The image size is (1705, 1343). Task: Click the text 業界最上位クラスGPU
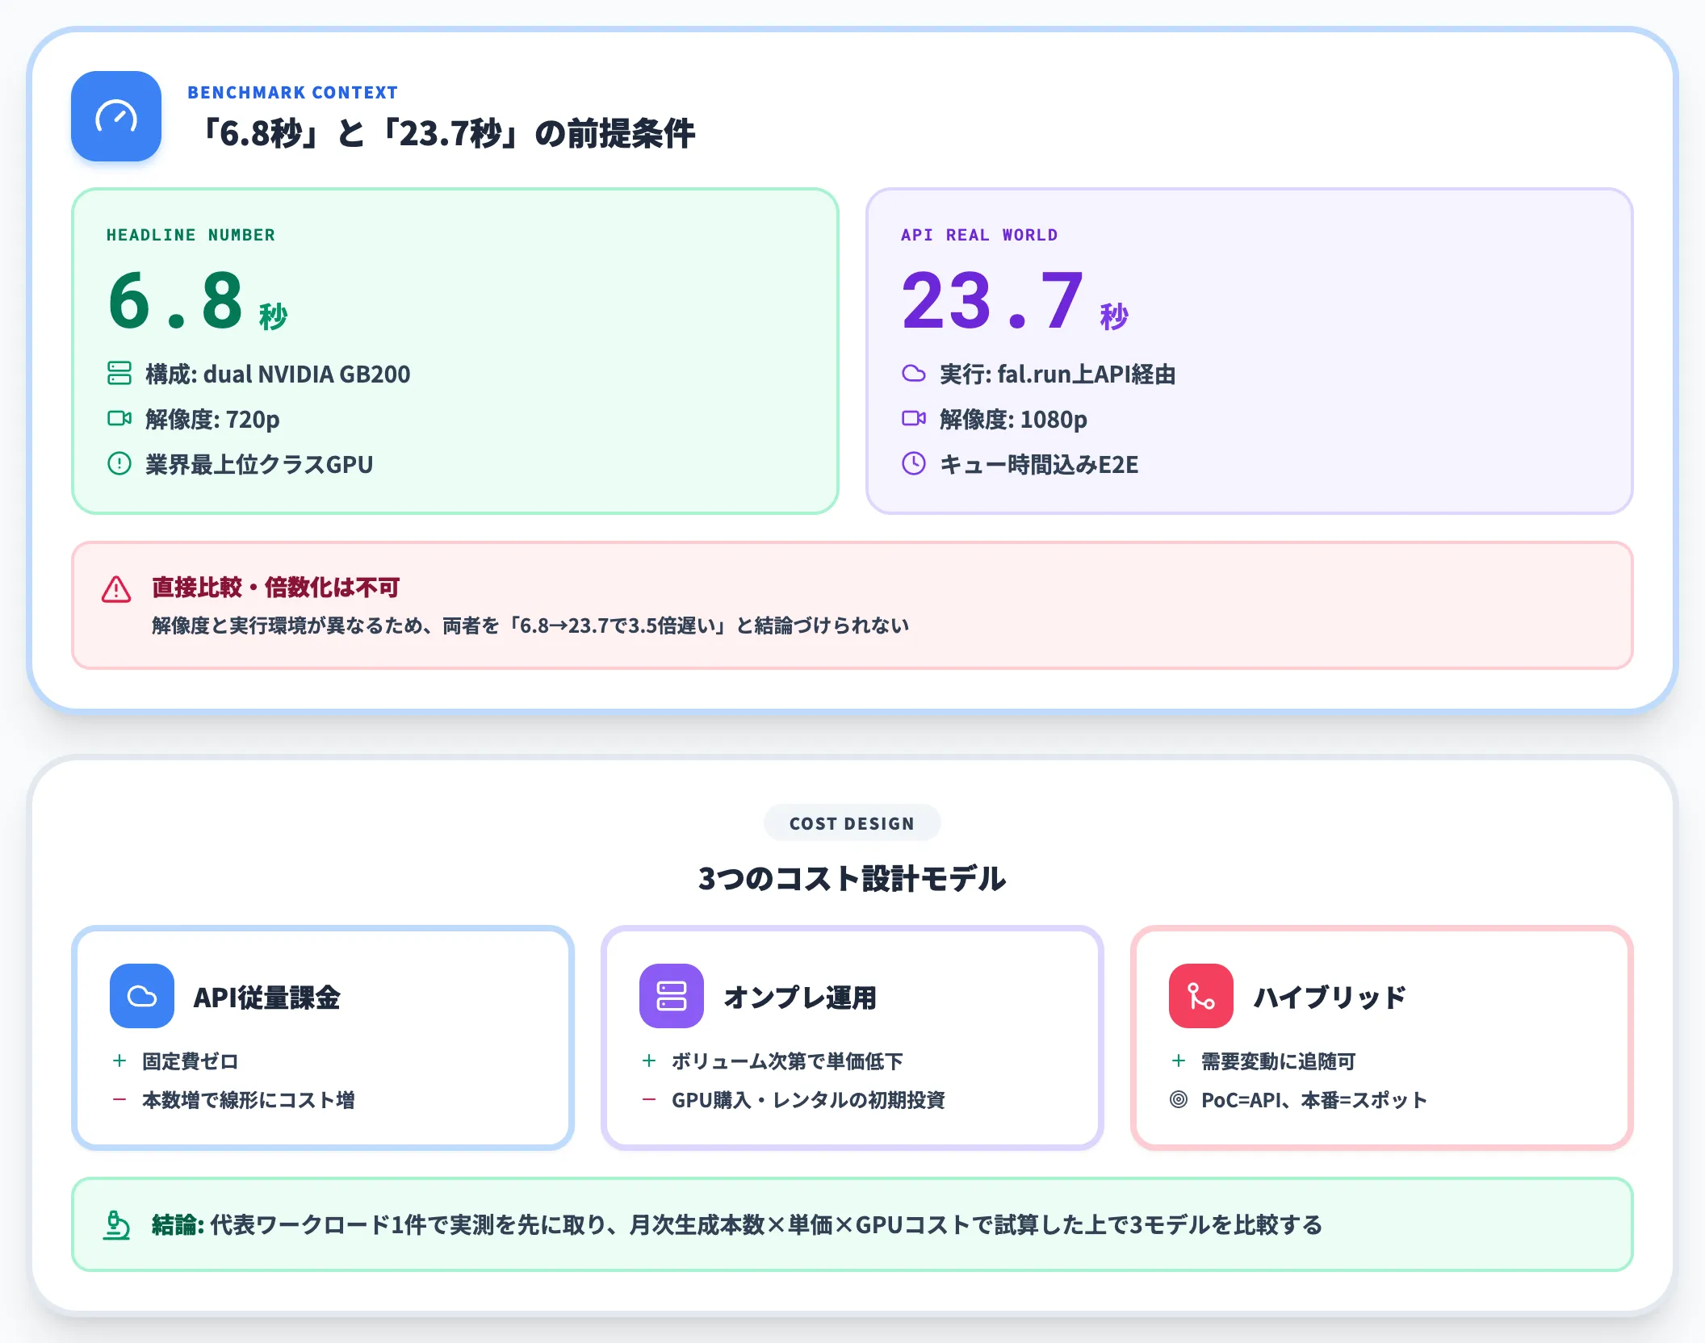coord(259,464)
